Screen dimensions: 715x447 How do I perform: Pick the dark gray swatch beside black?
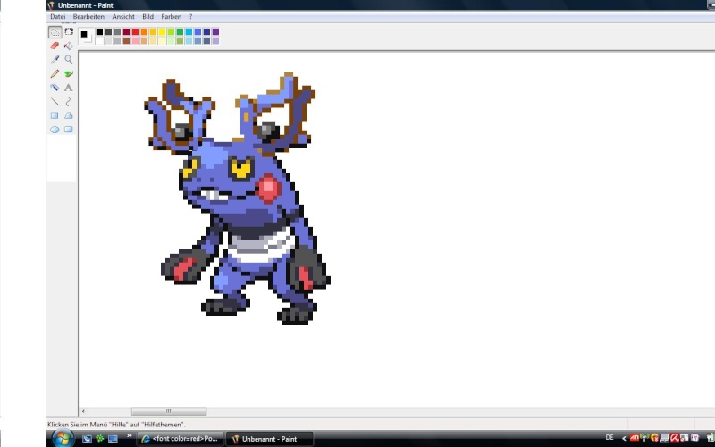pyautogui.click(x=108, y=31)
